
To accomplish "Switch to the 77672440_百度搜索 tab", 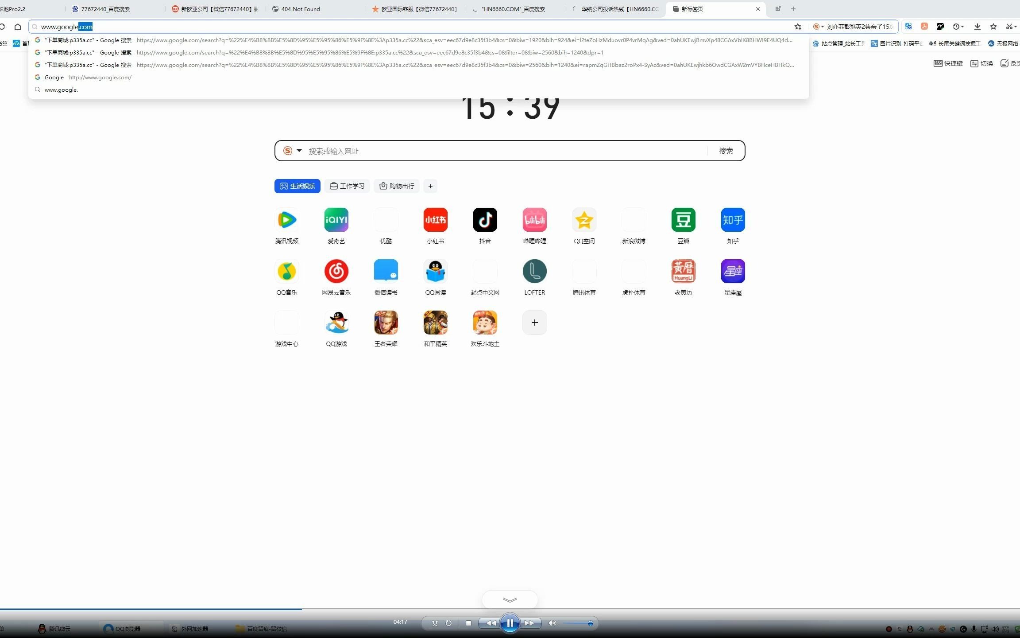I will tap(105, 9).
